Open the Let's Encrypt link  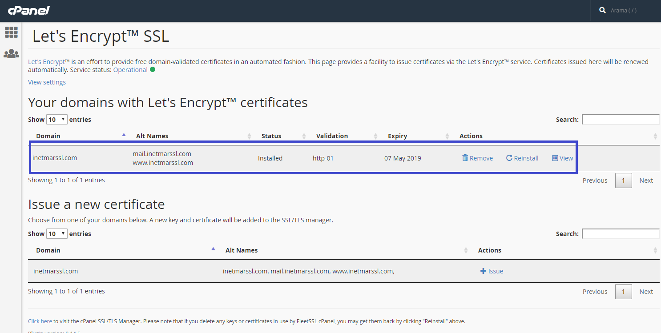[x=46, y=62]
